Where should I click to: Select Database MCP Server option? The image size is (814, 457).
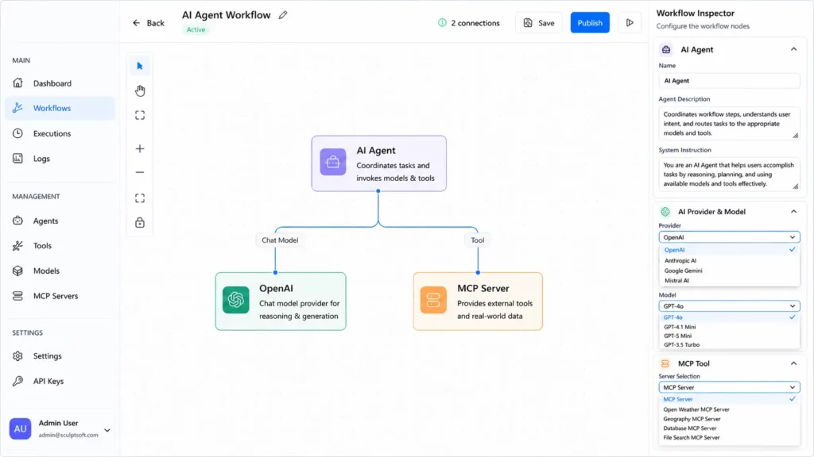click(730, 428)
